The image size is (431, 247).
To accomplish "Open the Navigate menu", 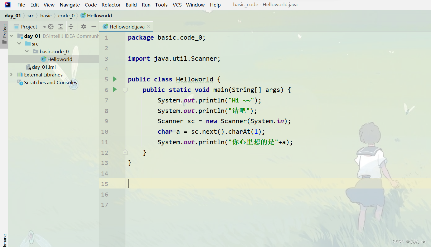I will tap(70, 5).
